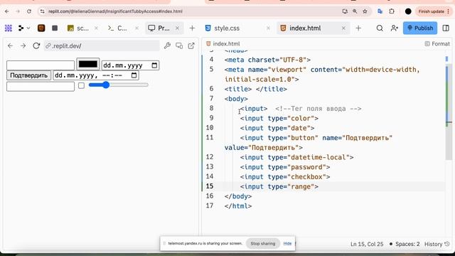
Task: Click the Publish button
Action: tap(420, 28)
